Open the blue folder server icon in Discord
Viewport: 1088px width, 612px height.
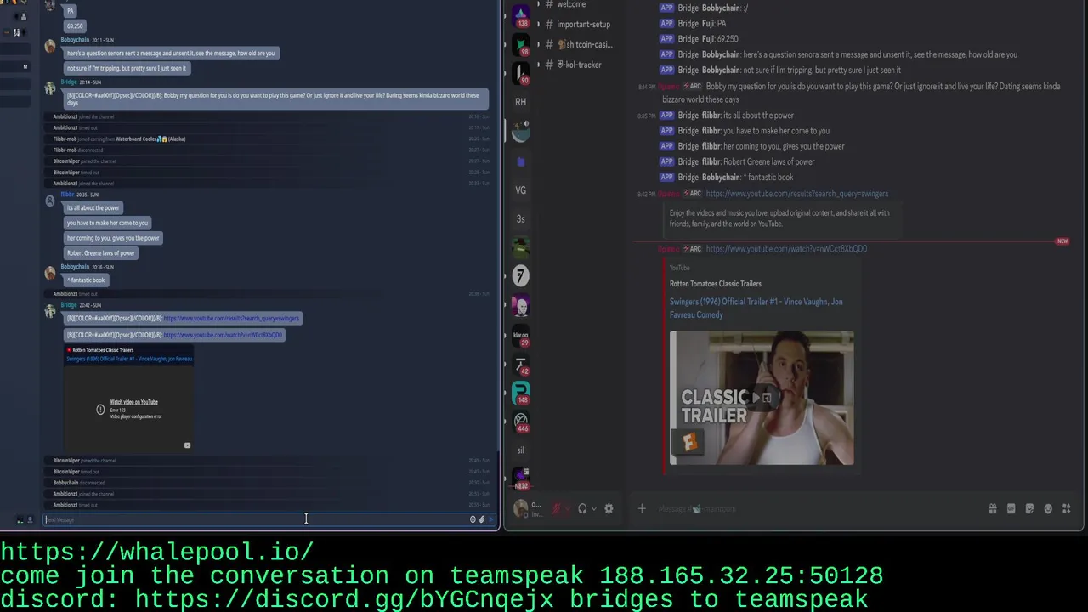pyautogui.click(x=520, y=161)
